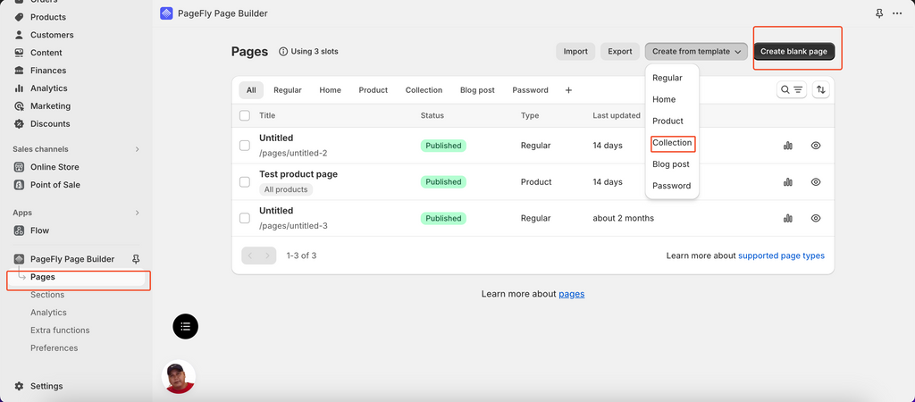
Task: Unpin PageFly using the sidebar pin icon
Action: click(136, 259)
